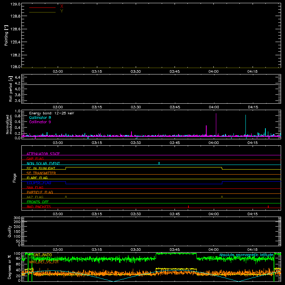Click the "Normalized modulation" axis title

click(9, 124)
